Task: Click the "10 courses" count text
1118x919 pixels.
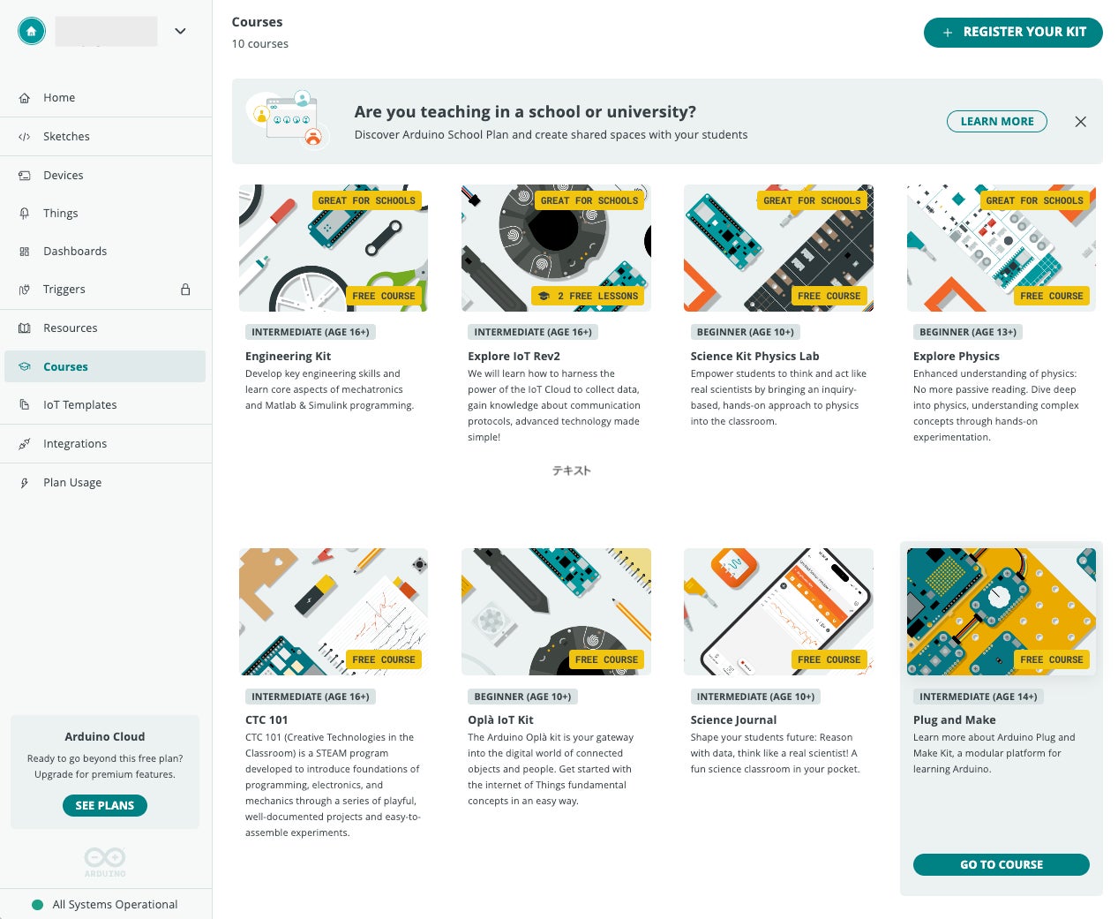Action: tap(259, 44)
